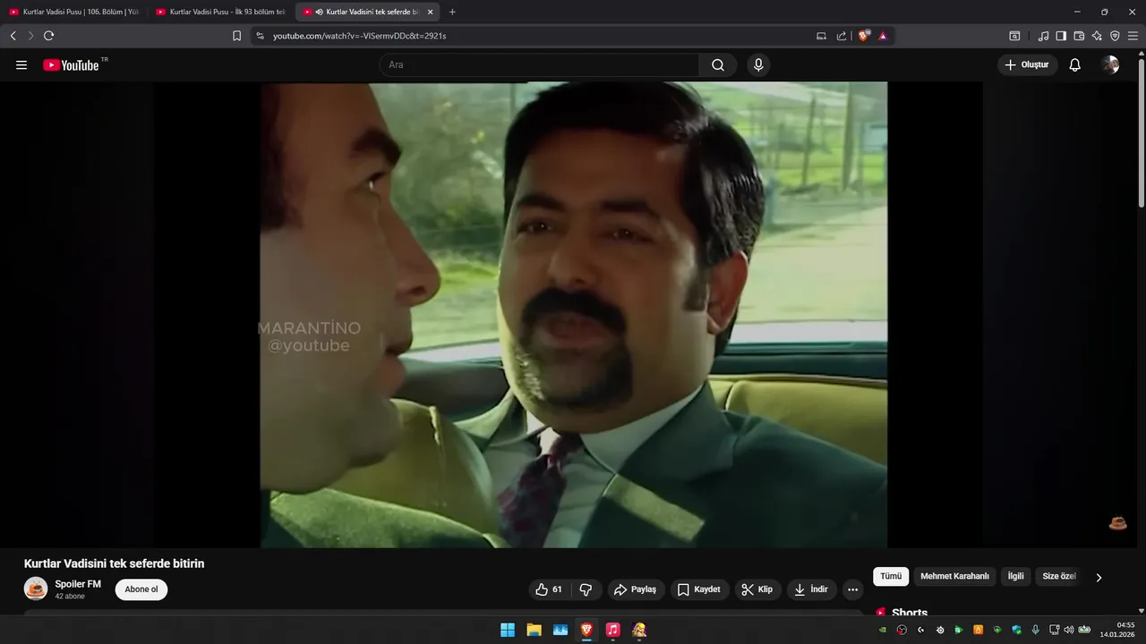
Task: Toggle the browser sidebar panel
Action: pos(1061,36)
